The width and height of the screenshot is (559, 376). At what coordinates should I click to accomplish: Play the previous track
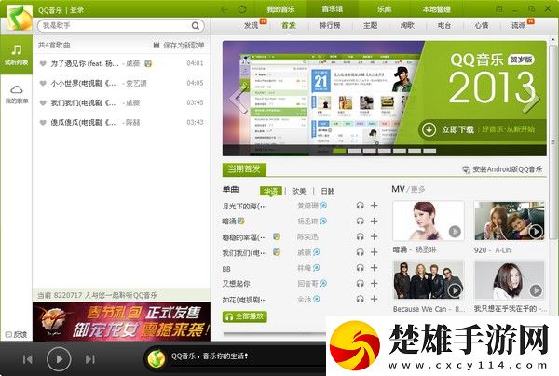(28, 359)
